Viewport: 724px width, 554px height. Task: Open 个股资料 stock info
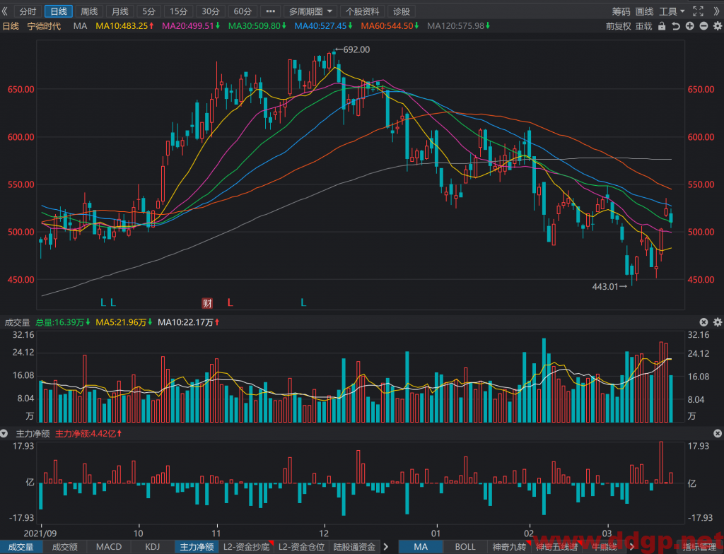pos(363,11)
